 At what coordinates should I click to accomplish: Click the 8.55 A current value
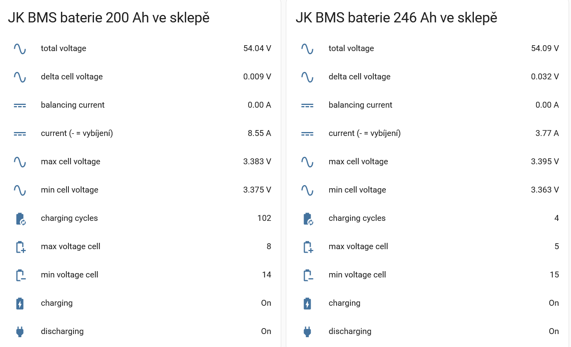coord(259,133)
